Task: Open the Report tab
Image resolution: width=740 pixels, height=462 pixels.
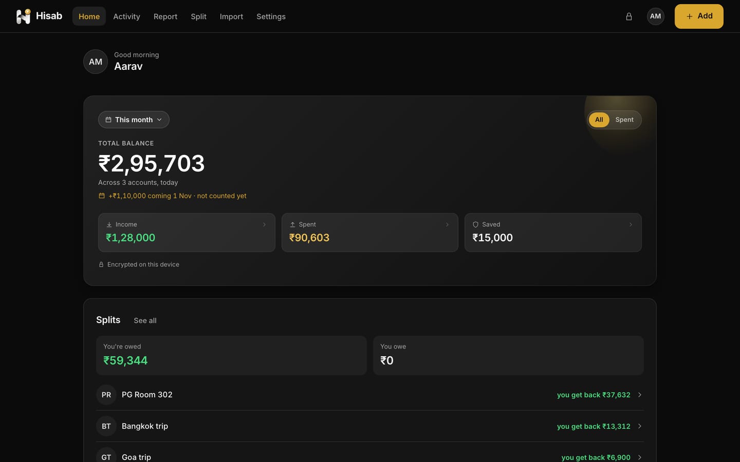Action: tap(165, 16)
